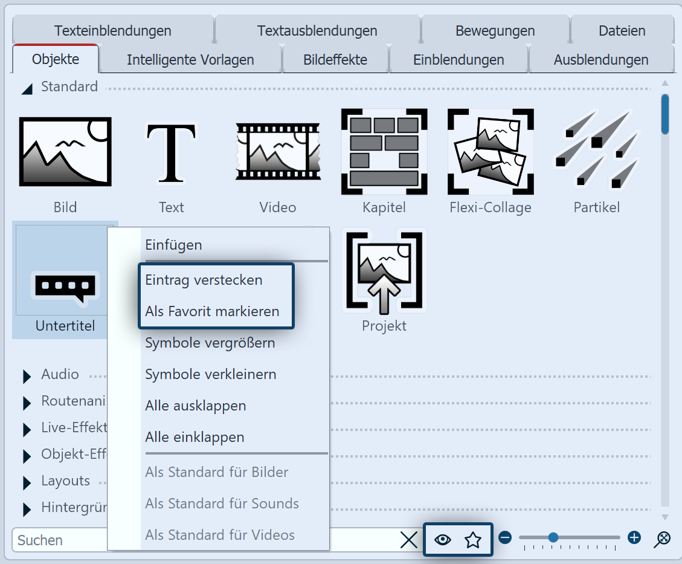
Task: Select the Flexi-Collage icon
Action: 490,151
